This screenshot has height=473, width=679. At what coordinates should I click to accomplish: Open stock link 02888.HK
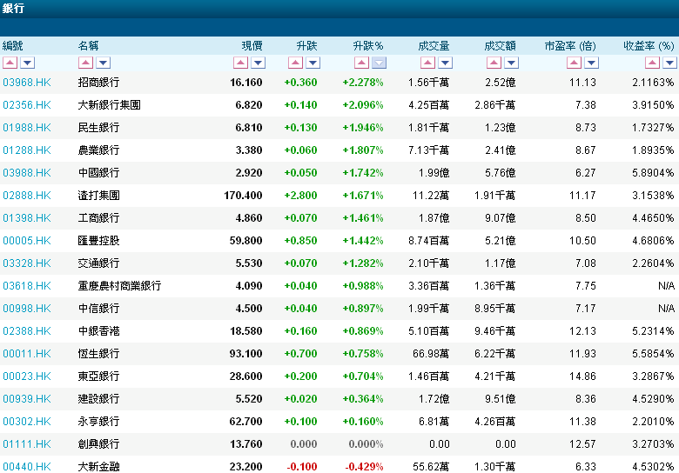click(x=27, y=196)
